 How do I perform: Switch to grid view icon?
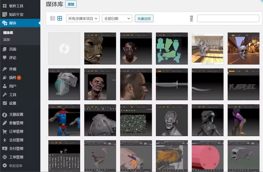click(60, 18)
